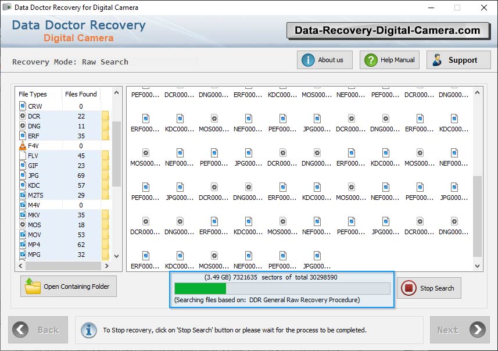Select the ERF000 file in the bottom row
The height and width of the screenshot is (351, 498).
[145, 260]
